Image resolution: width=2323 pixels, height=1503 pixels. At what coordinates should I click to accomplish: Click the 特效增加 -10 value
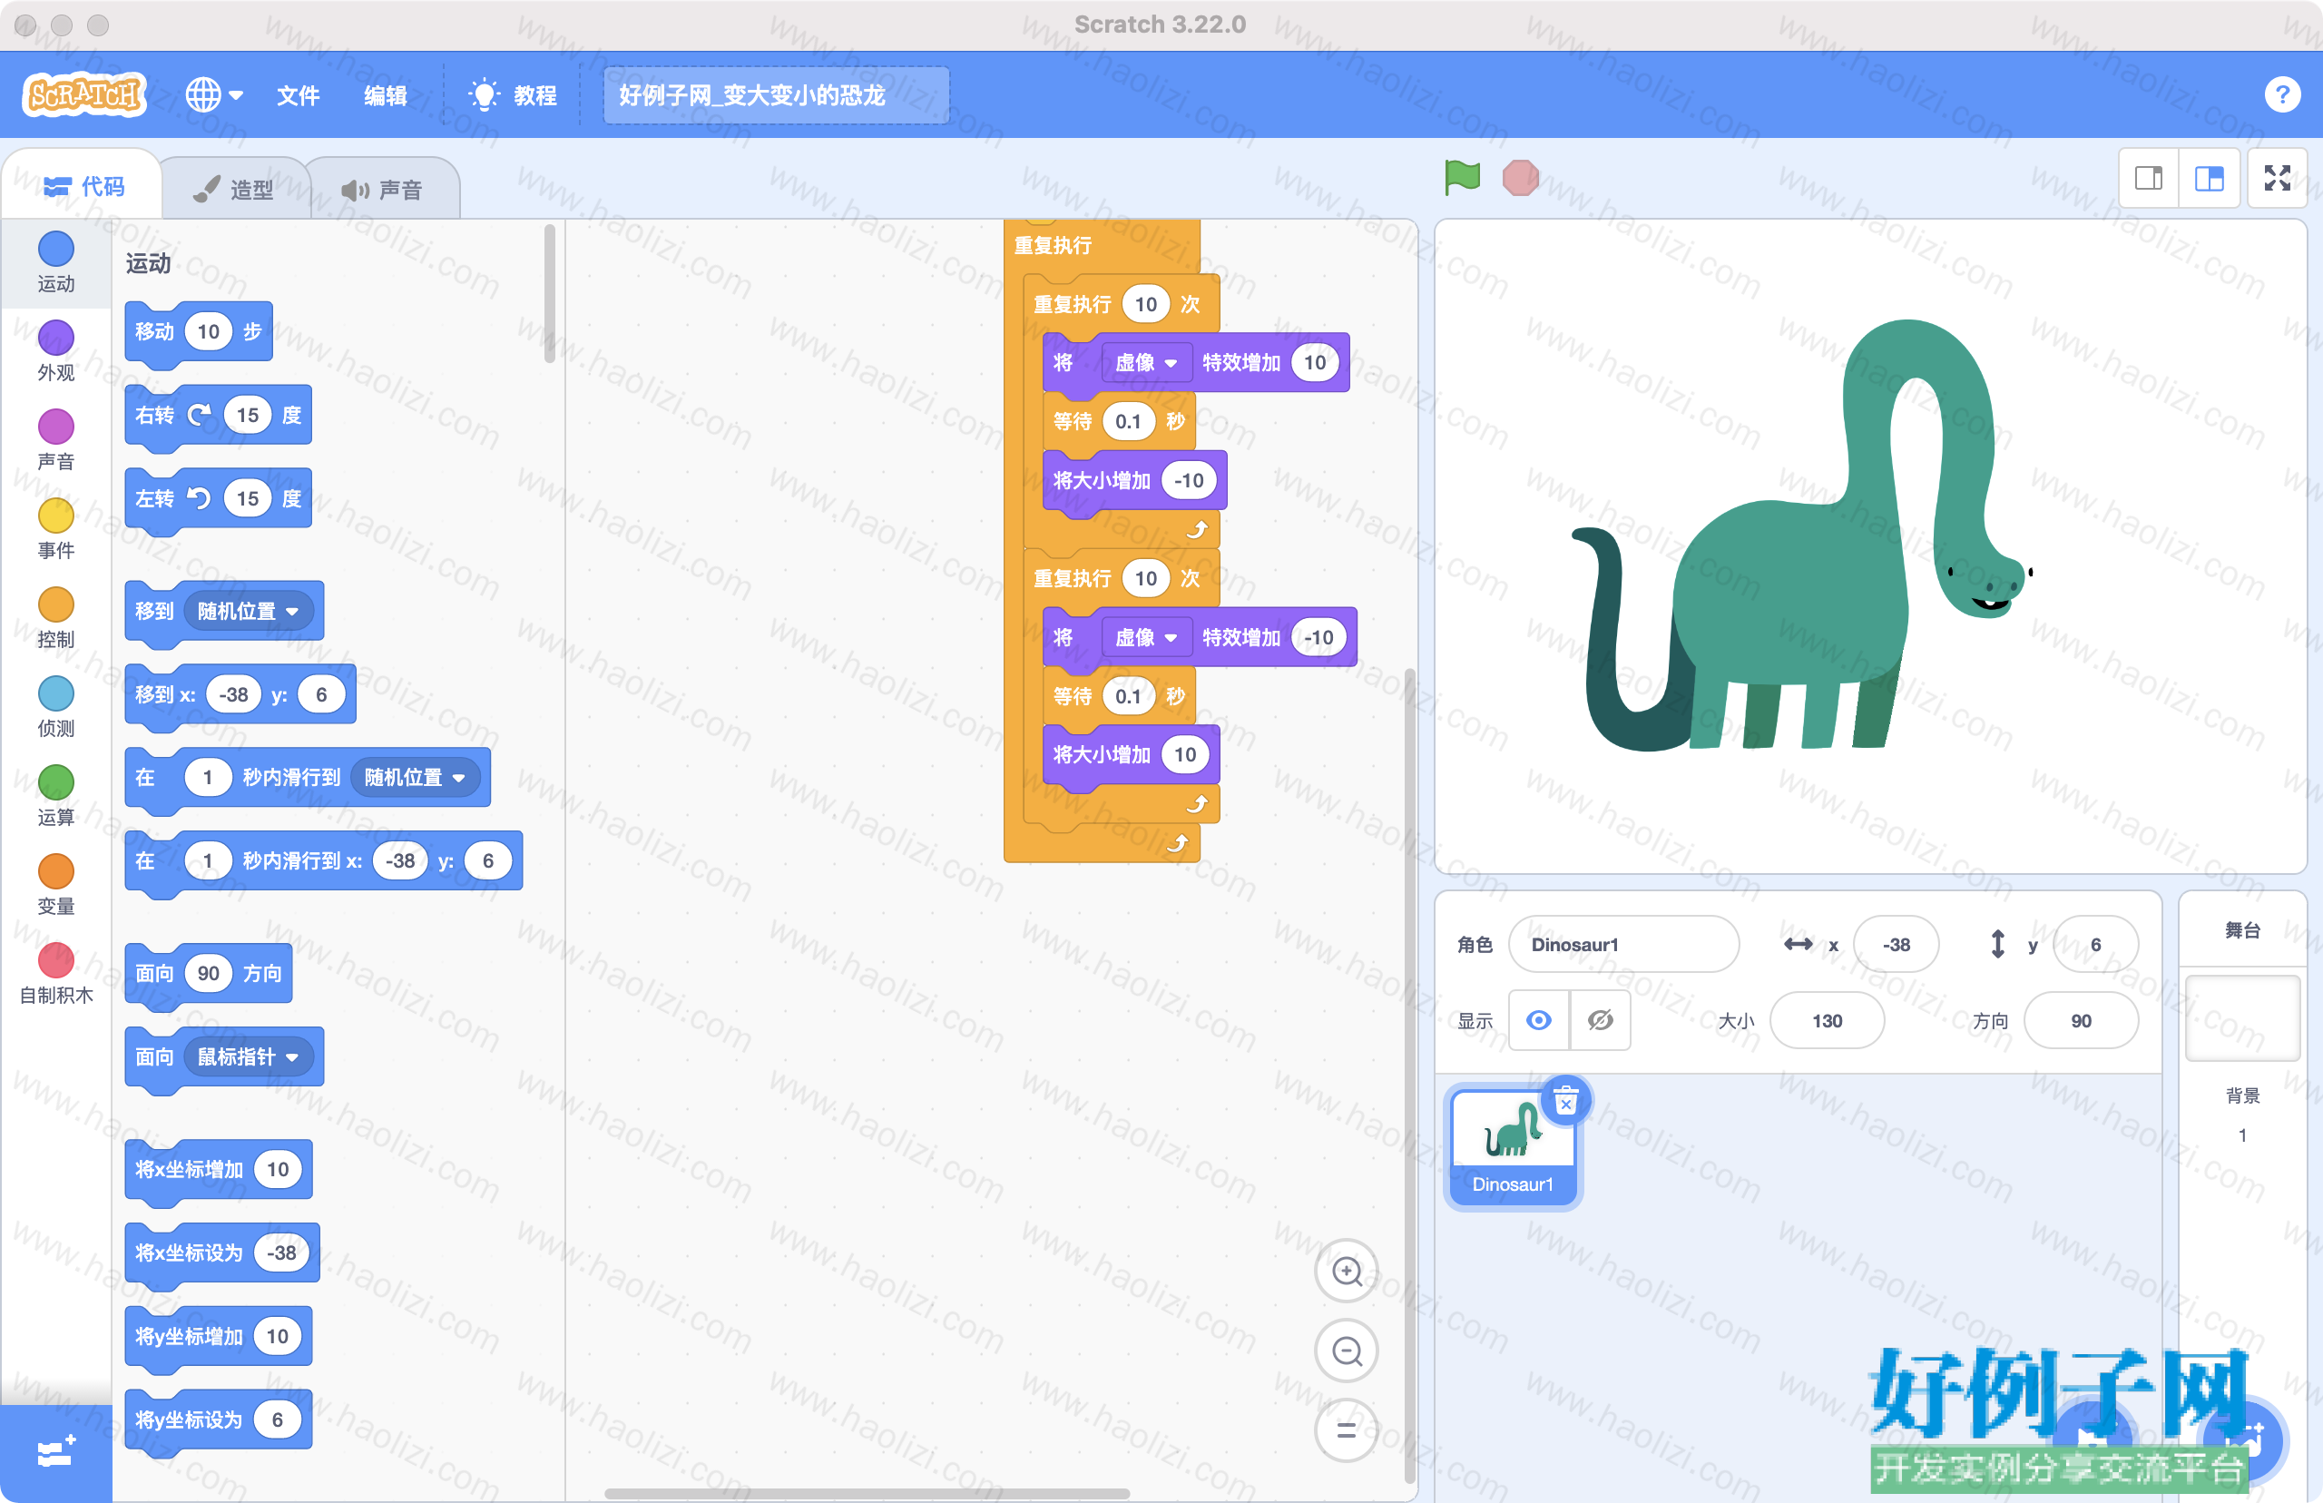(1318, 637)
